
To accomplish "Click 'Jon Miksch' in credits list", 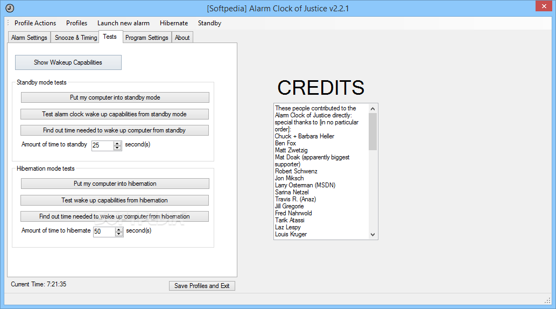I will point(290,178).
